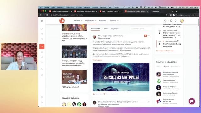This screenshot has width=201, height=113.
Task: Open the site search magnifier icon
Action: pos(165,21)
